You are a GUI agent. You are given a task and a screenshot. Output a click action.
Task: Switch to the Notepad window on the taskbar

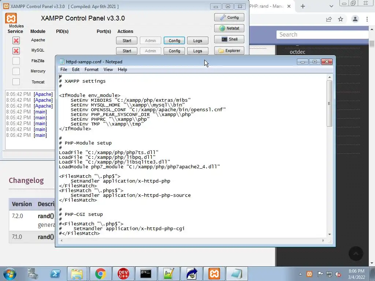coord(237,274)
